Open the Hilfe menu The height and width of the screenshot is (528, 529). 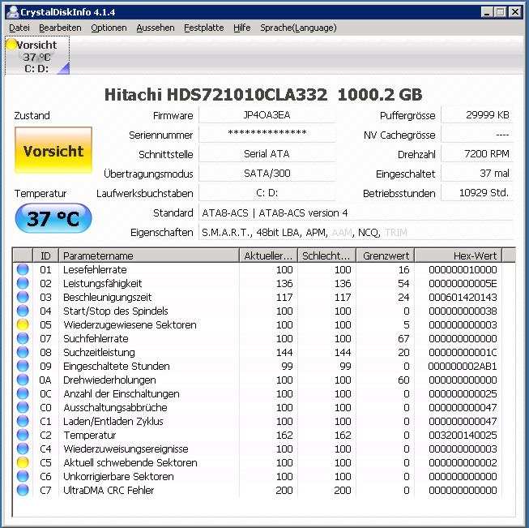pyautogui.click(x=242, y=28)
